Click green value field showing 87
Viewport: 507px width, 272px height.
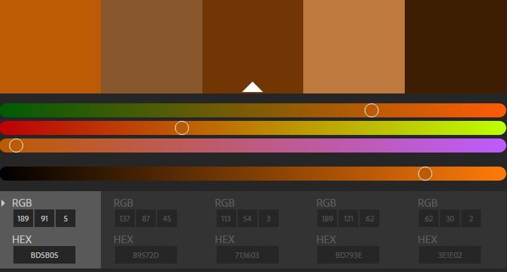146,219
